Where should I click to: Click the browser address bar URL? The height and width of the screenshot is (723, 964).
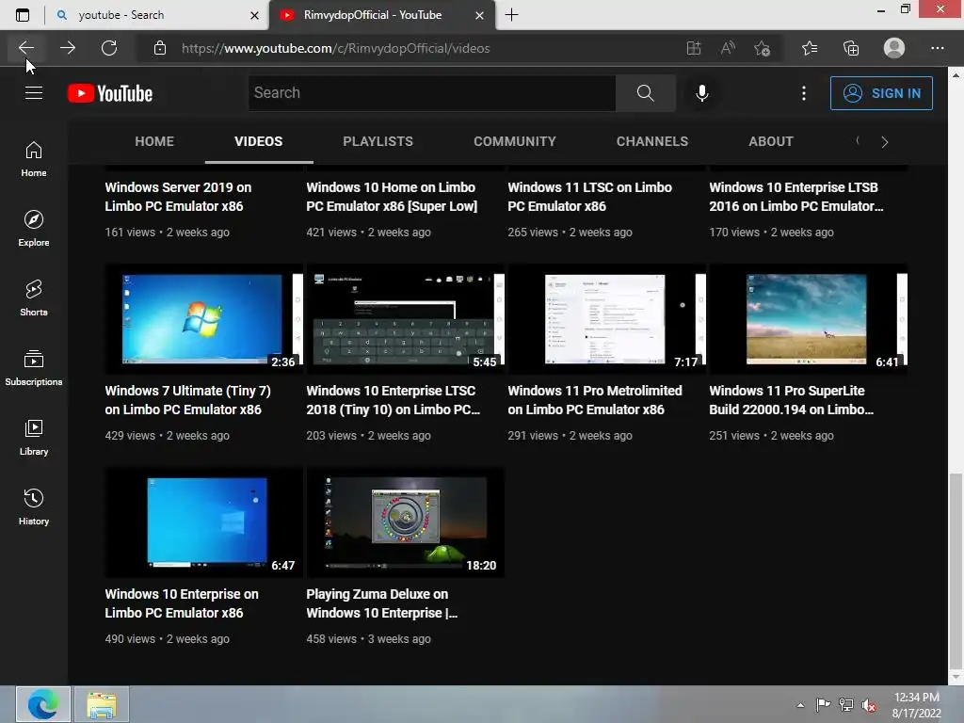336,48
